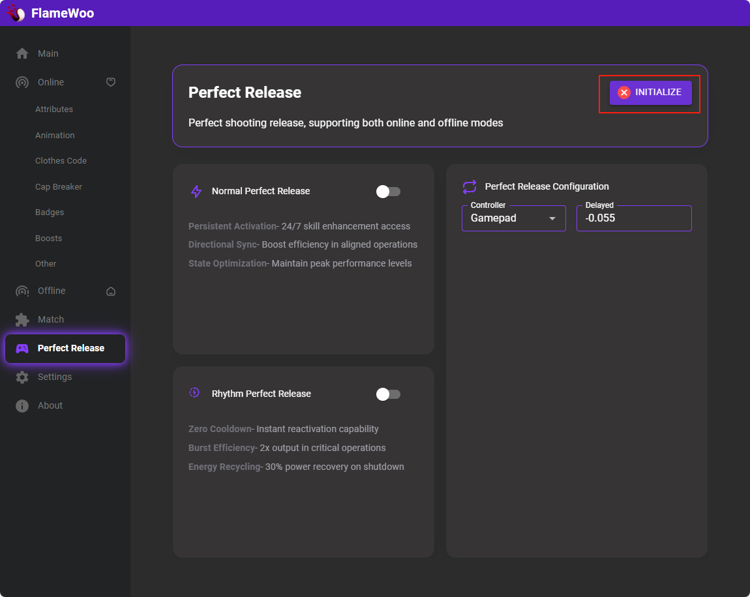Enable the Normal Perfect Release switch

388,192
